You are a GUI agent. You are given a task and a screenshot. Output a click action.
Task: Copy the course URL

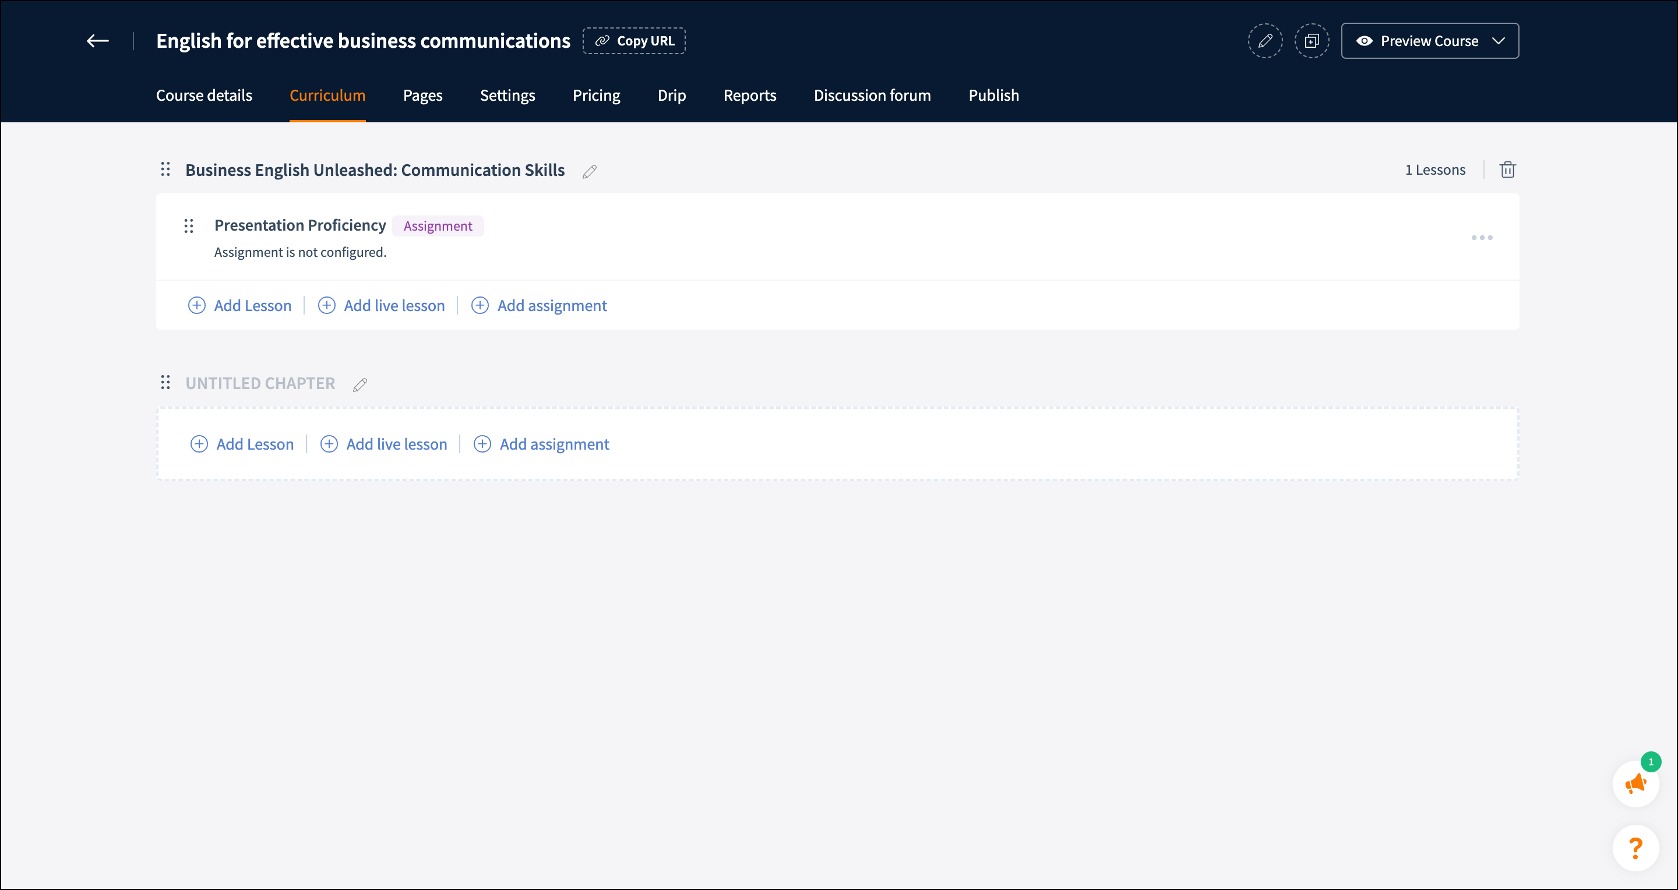634,41
